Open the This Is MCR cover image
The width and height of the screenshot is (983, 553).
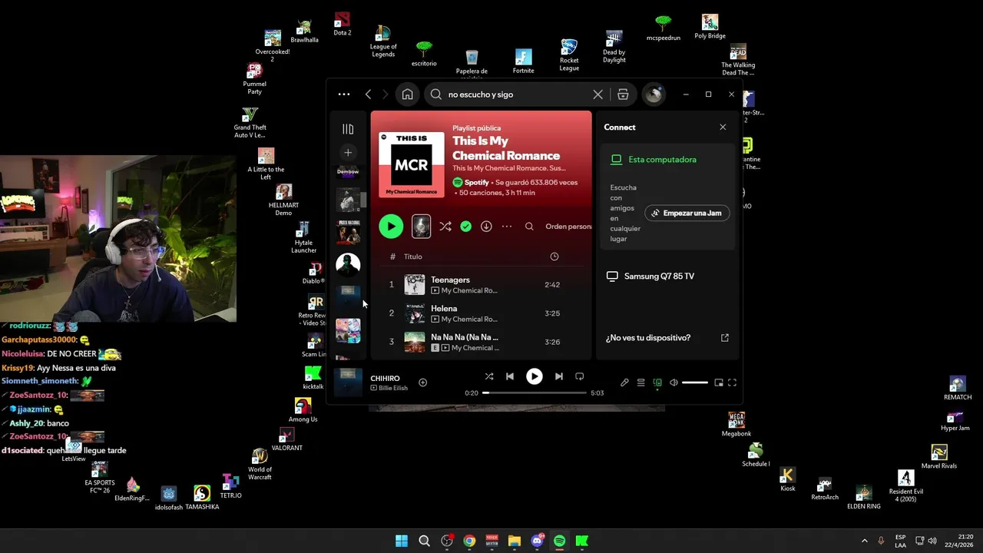[412, 164]
